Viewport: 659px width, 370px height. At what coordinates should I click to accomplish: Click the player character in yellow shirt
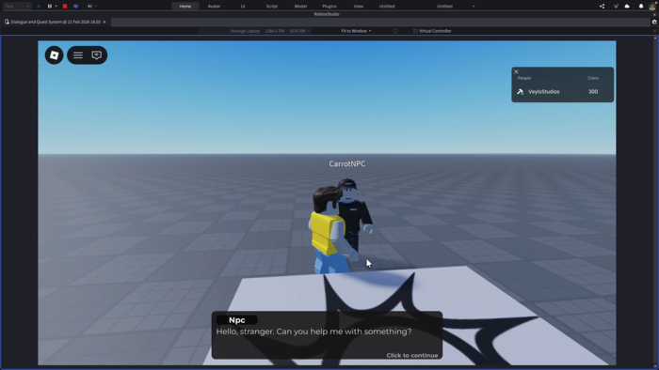pyautogui.click(x=329, y=230)
